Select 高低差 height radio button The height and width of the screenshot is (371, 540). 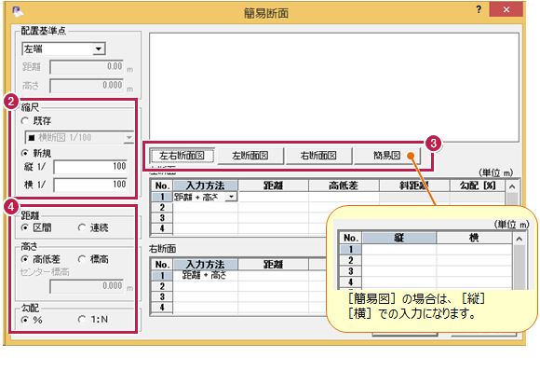(25, 259)
